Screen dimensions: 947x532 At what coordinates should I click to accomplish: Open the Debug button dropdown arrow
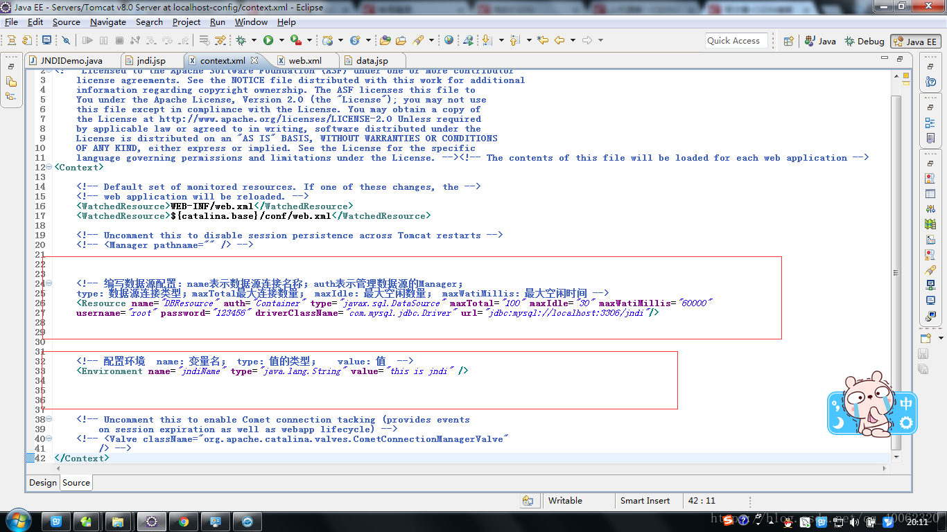(x=254, y=40)
